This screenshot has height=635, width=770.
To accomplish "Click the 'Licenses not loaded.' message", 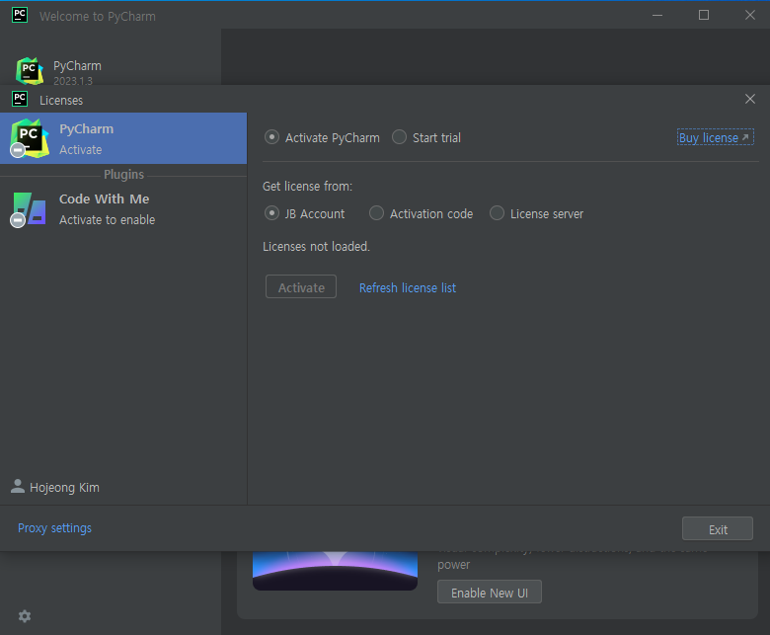I will click(316, 247).
